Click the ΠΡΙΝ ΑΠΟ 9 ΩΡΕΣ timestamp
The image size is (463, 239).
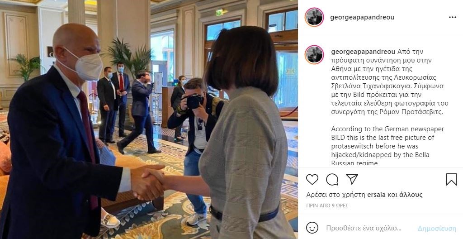(327, 206)
